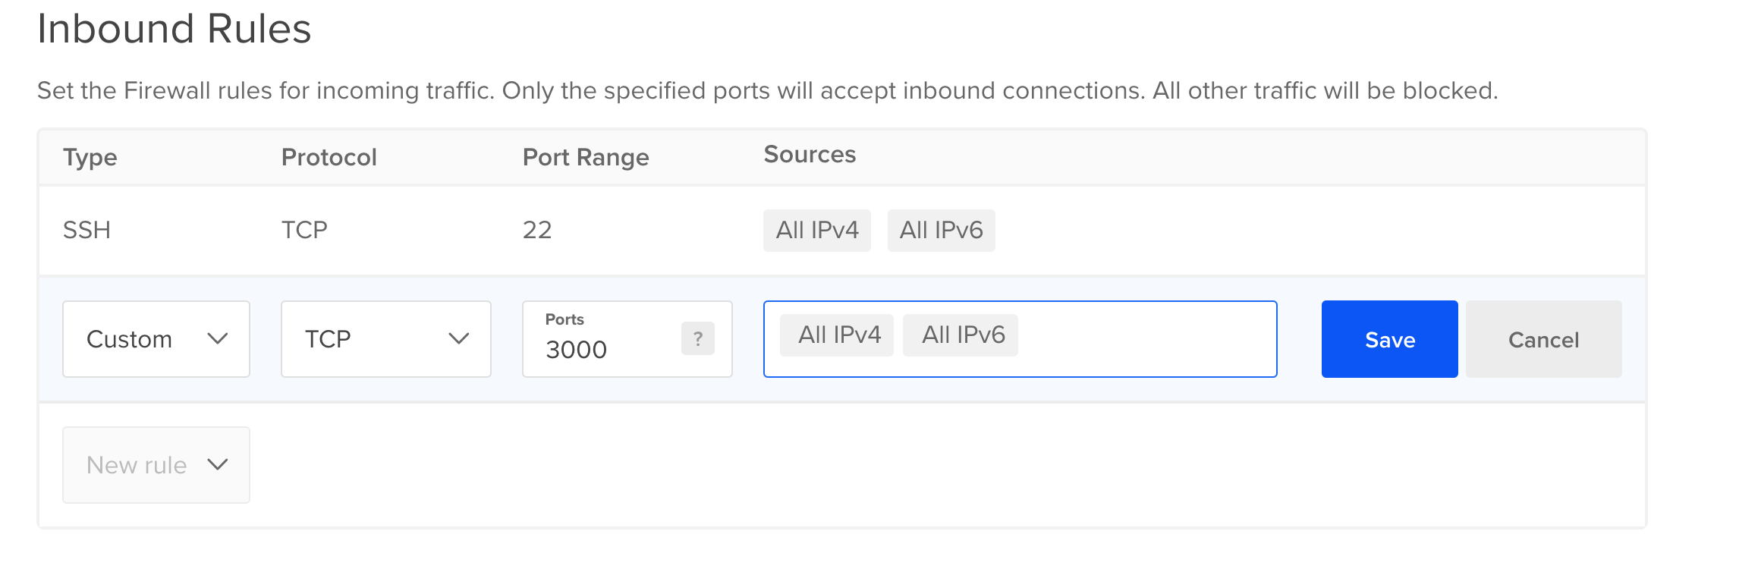
Task: Open the TCP protocol dropdown
Action: pyautogui.click(x=386, y=339)
